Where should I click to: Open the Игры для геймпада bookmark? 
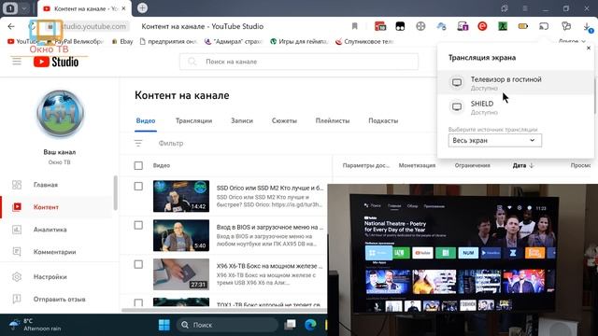click(x=299, y=41)
